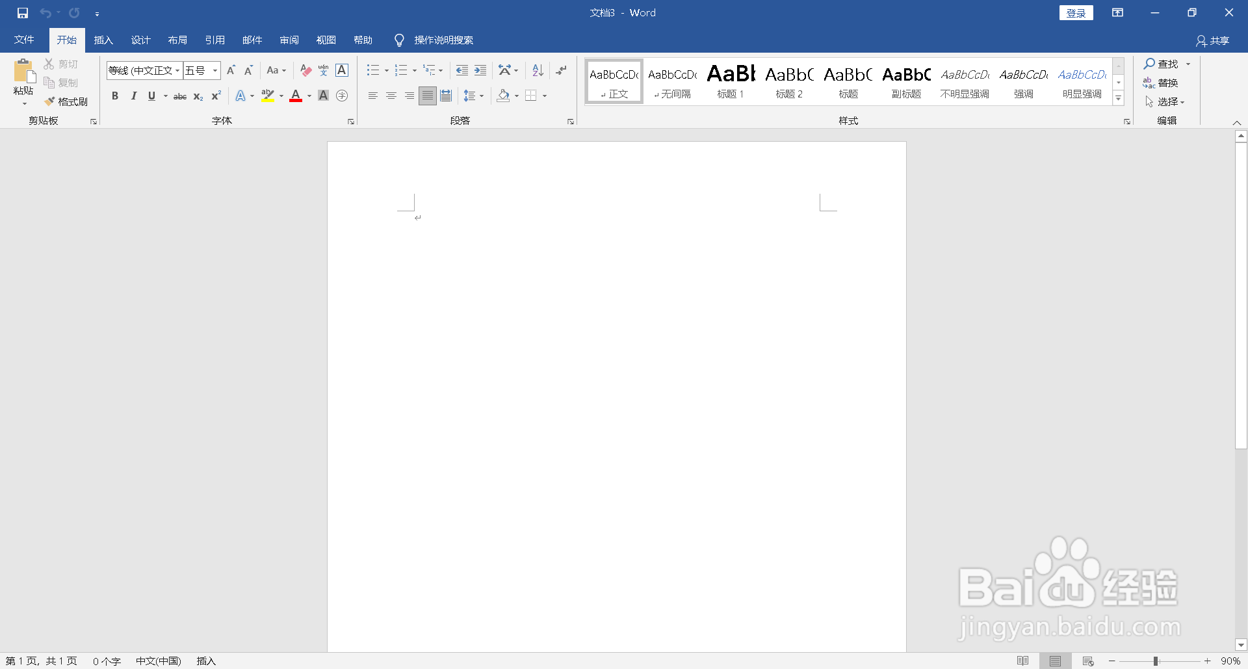Switch to Read Mode view in the status bar
Image resolution: width=1248 pixels, height=669 pixels.
coord(1023,661)
